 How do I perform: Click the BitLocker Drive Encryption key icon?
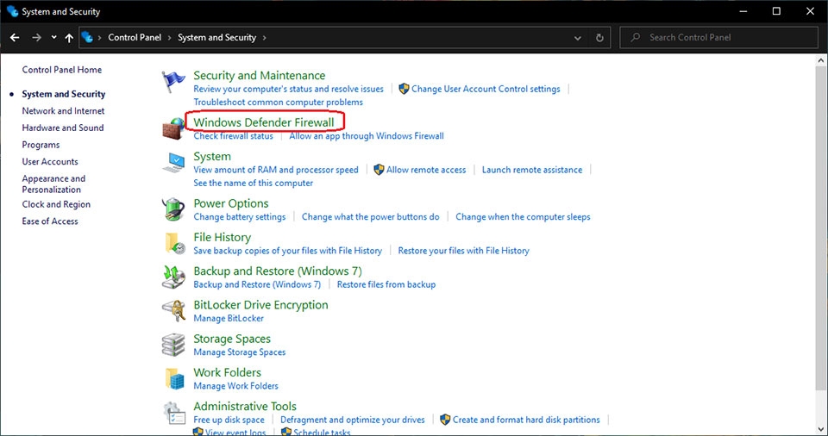[x=173, y=310]
